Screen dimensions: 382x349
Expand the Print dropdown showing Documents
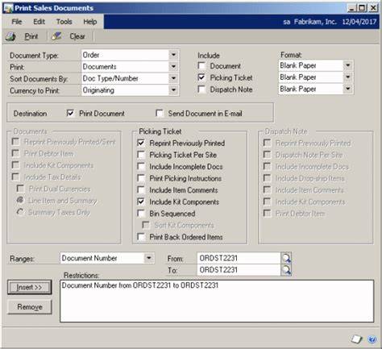pos(173,66)
